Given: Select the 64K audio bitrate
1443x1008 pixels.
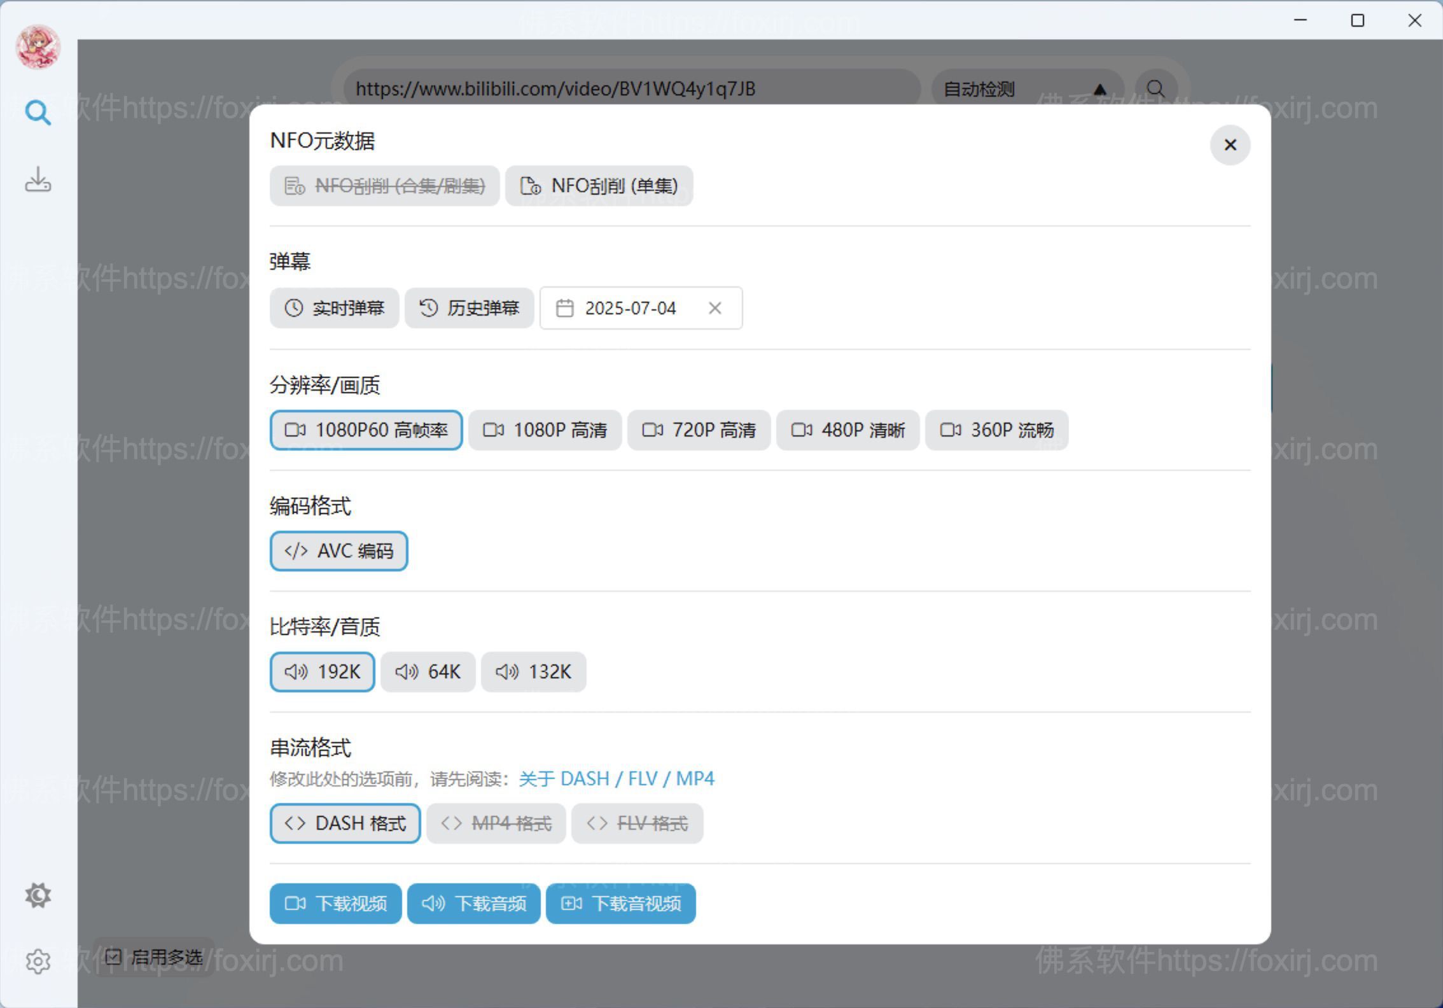Looking at the screenshot, I should point(428,671).
